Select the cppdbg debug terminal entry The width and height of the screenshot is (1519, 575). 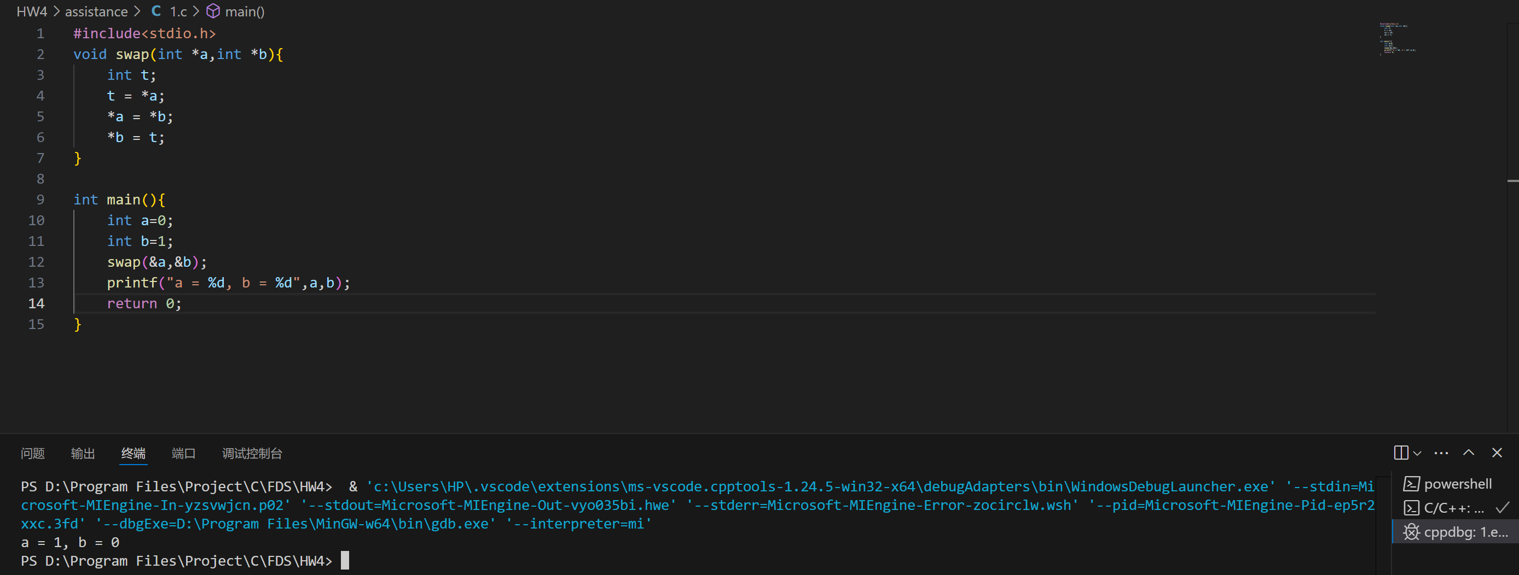1457,532
